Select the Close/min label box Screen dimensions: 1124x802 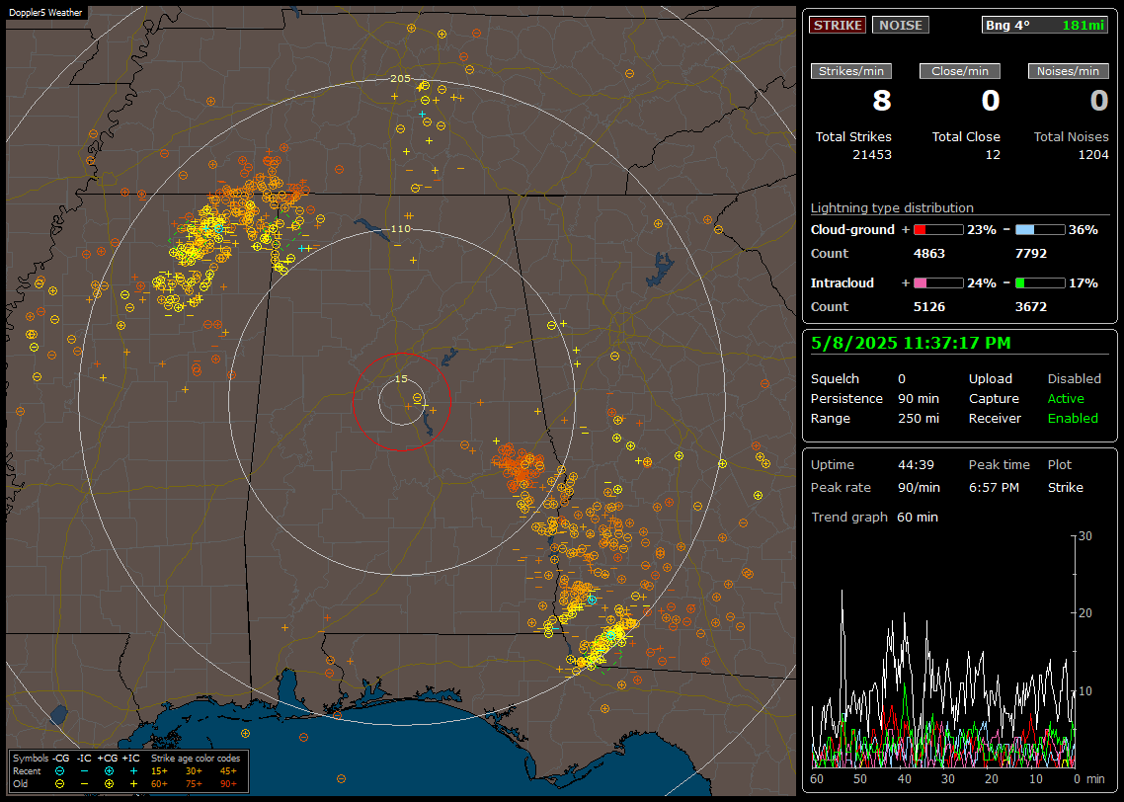click(960, 71)
